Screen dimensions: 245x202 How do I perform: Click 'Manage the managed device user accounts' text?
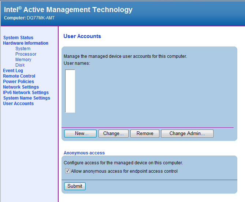tap(125, 56)
